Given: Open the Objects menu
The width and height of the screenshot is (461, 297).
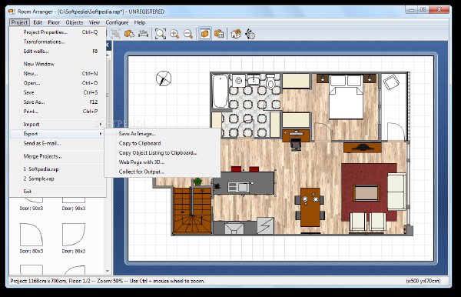Looking at the screenshot, I should pyautogui.click(x=74, y=22).
